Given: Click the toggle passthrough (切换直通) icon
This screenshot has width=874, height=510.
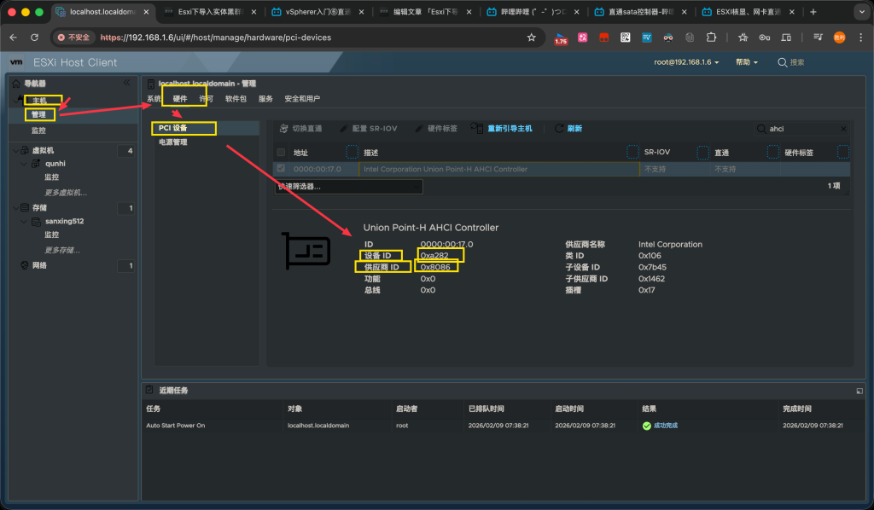Looking at the screenshot, I should tap(284, 128).
